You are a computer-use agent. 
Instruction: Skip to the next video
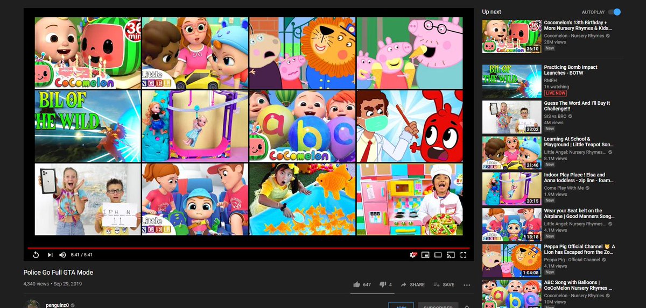click(x=50, y=255)
